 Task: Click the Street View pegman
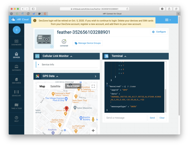coord(93,119)
